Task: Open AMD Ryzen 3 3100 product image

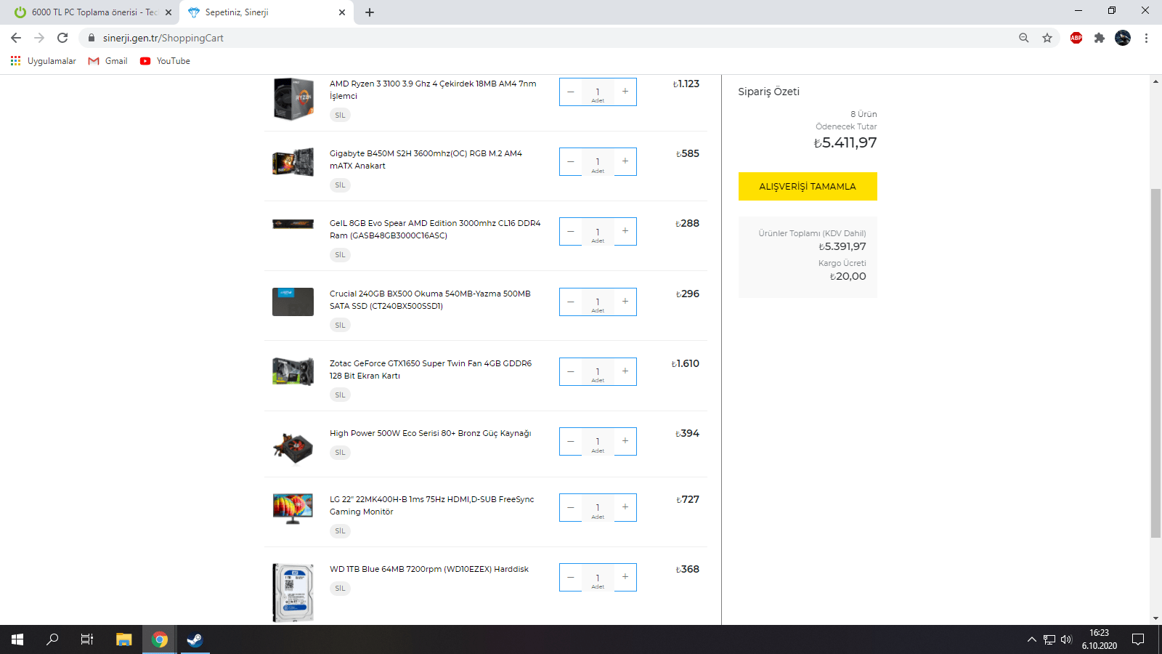Action: 293,99
